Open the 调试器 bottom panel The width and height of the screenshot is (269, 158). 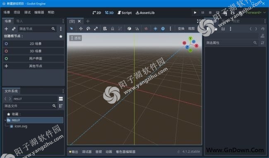pyautogui.click(x=86, y=151)
